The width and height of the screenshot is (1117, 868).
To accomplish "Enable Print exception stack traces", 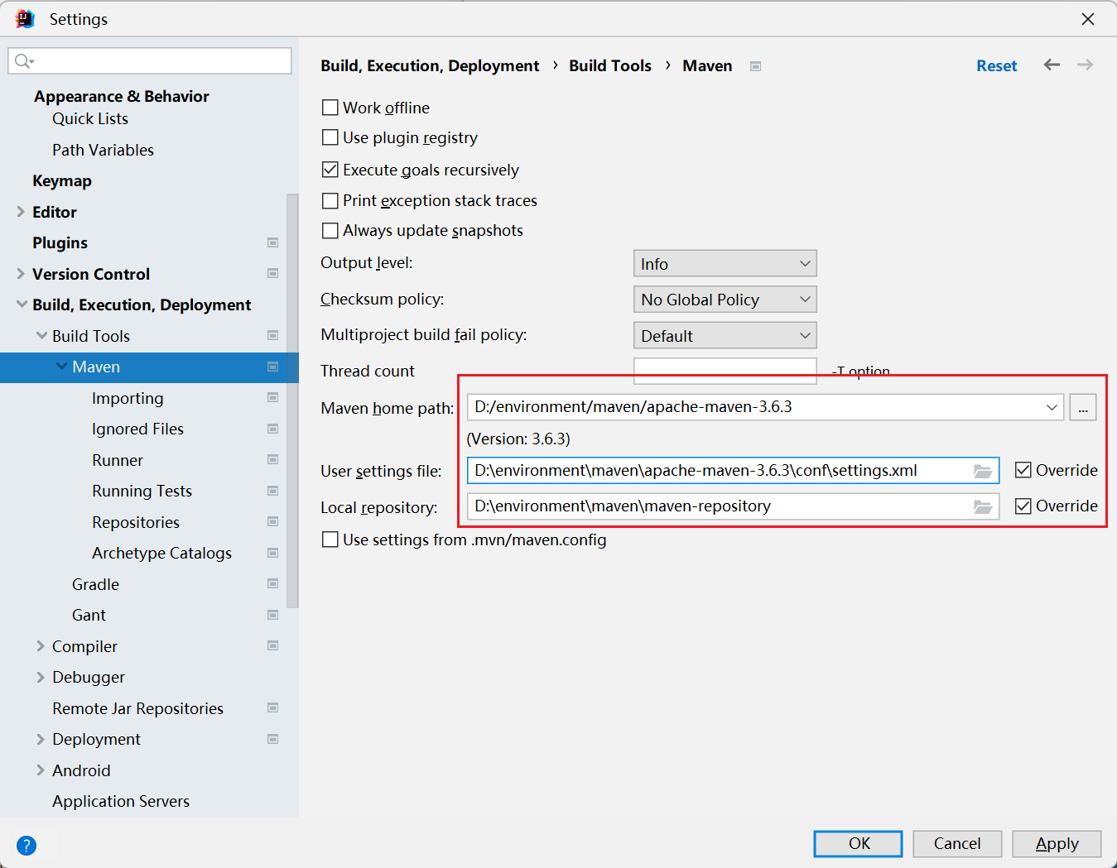I will coord(330,200).
